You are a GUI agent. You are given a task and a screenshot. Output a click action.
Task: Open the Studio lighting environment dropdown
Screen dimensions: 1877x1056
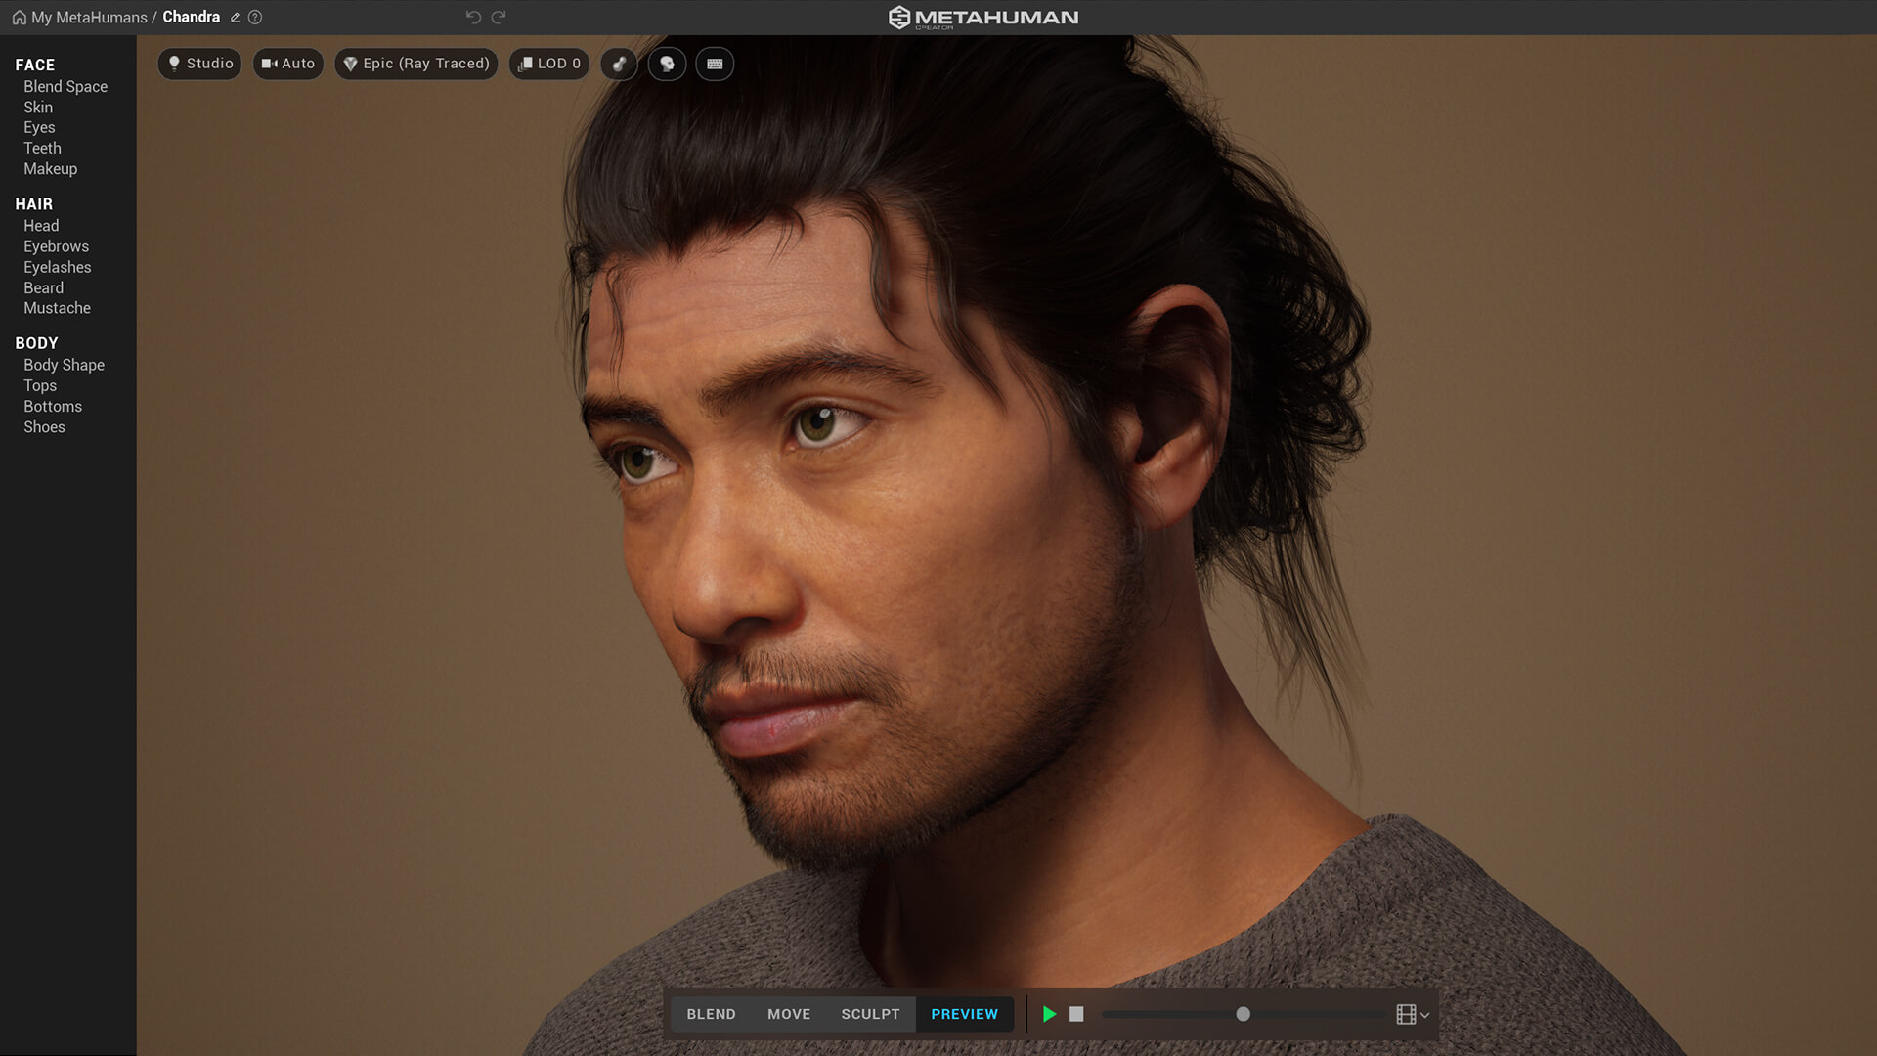(x=199, y=64)
